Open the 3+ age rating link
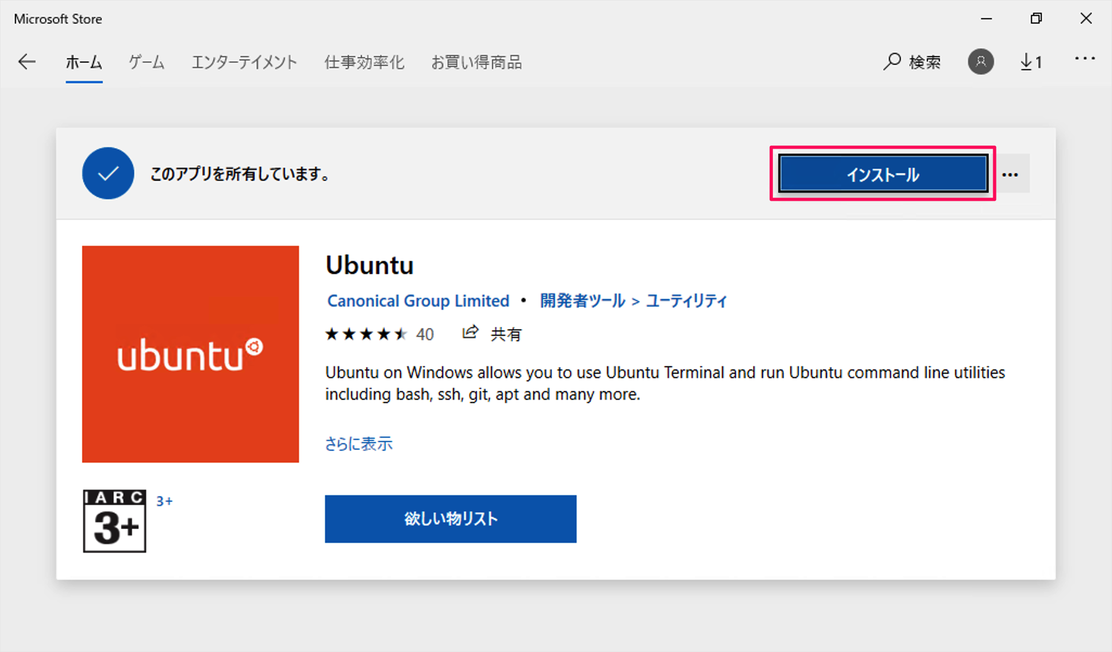The width and height of the screenshot is (1112, 652). coord(164,501)
